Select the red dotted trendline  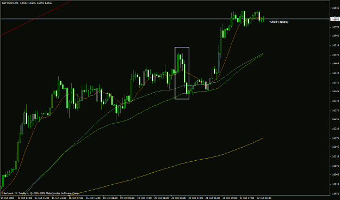pyautogui.click(x=36, y=18)
